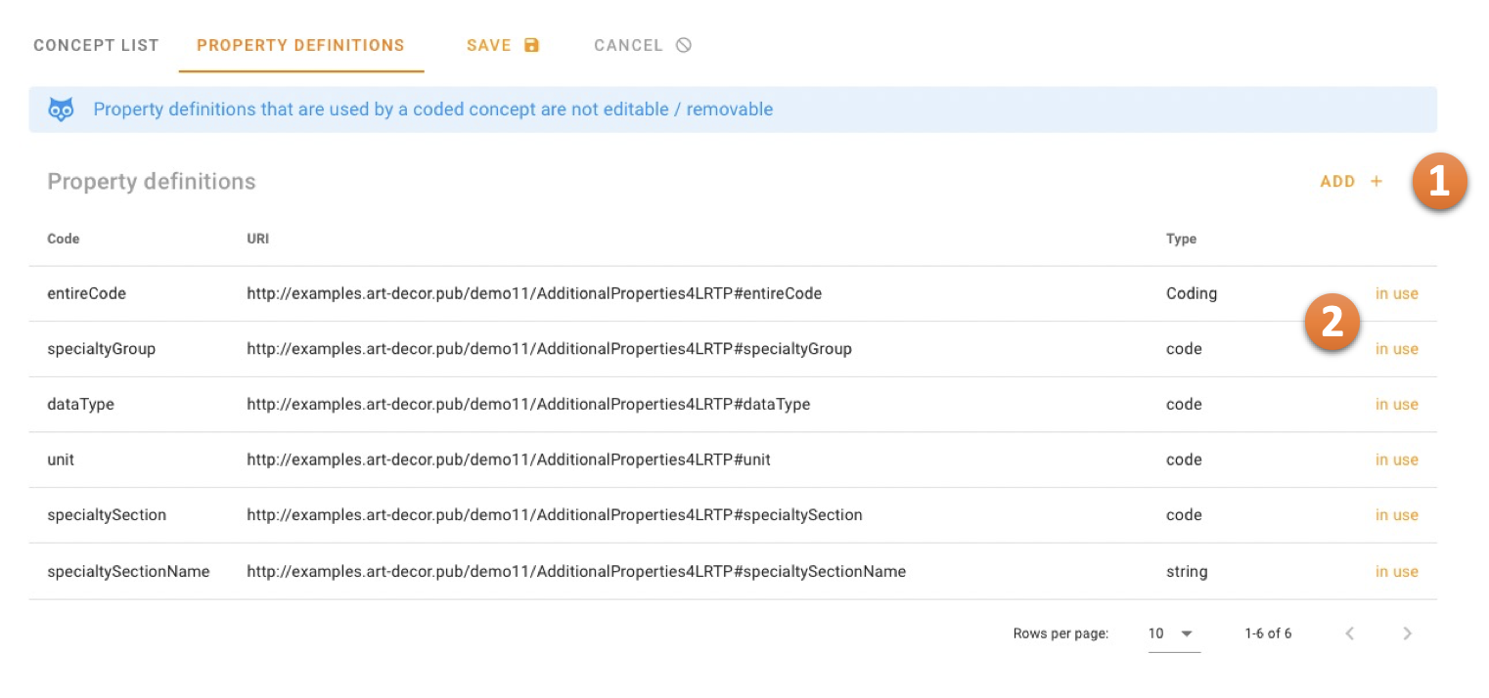
Task: Go to next page arrow
Action: coord(1407,633)
